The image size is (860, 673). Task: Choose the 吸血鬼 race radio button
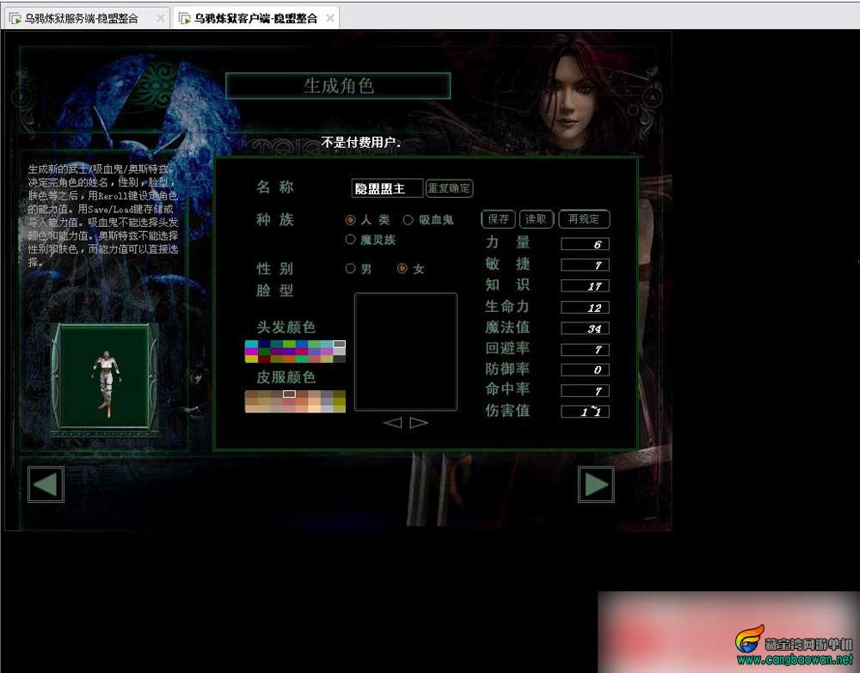click(408, 220)
